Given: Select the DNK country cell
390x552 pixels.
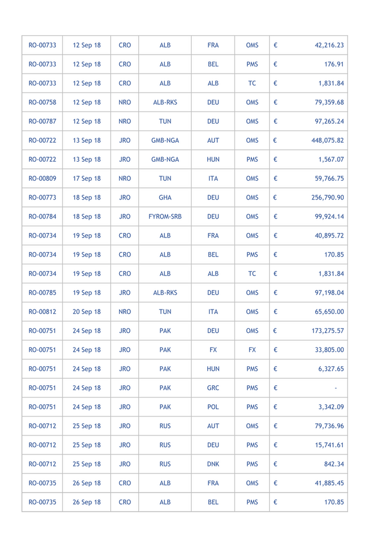Looking at the screenshot, I should tap(213, 464).
